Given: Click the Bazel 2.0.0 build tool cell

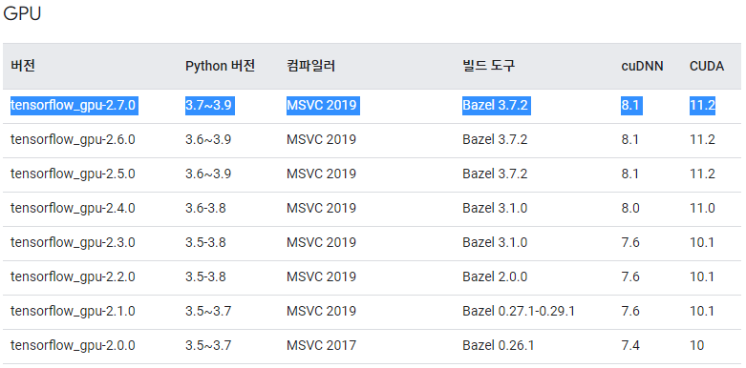Looking at the screenshot, I should (495, 276).
